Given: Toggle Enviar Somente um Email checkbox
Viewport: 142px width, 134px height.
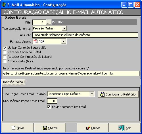Looking at the screenshot, I should pyautogui.click(x=49, y=107).
